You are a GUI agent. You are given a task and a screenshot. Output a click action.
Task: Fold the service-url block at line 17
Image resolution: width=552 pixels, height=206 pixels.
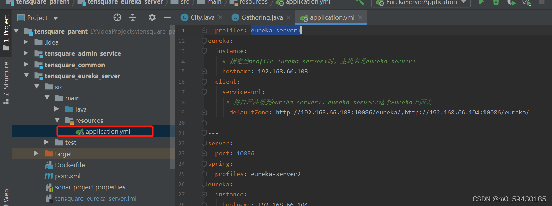click(x=204, y=92)
